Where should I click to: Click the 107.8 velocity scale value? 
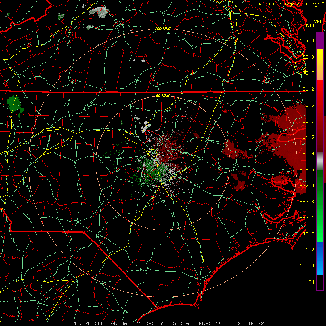point(307,41)
